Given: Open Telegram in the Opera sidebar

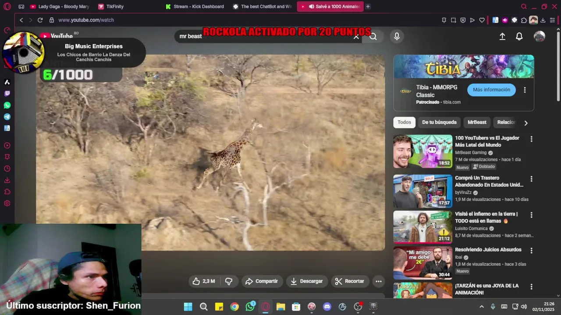Looking at the screenshot, I should (x=7, y=117).
